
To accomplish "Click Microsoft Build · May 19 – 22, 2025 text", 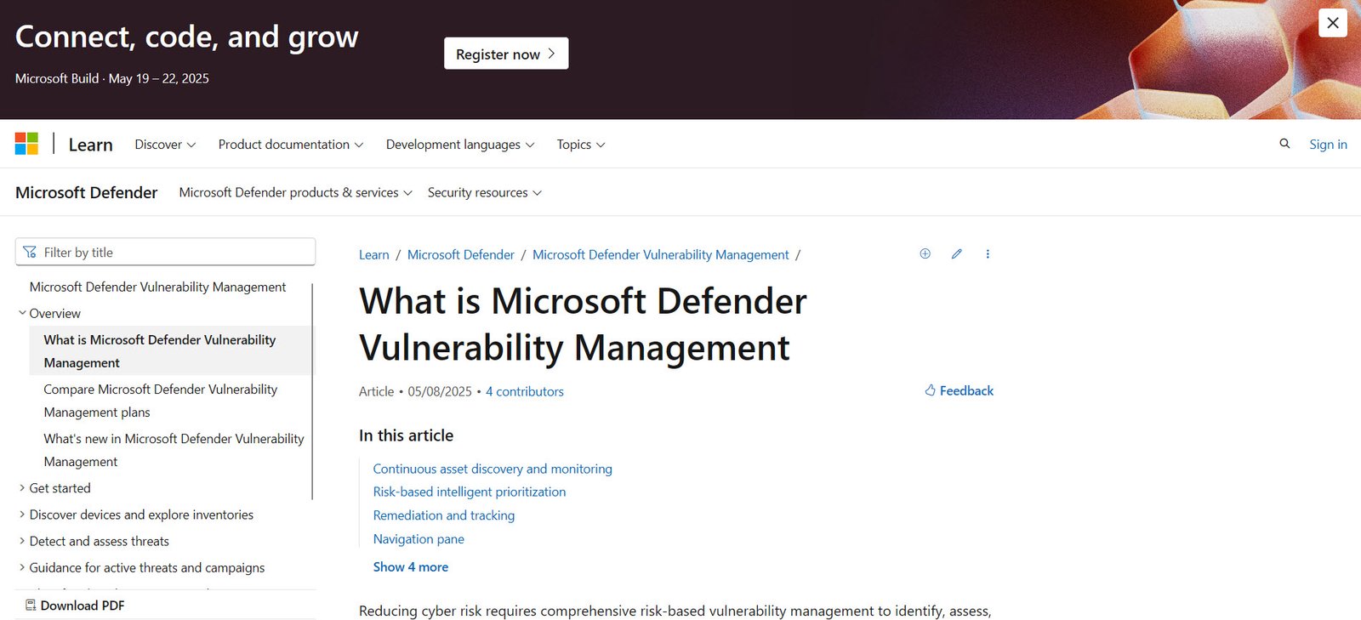I will (112, 78).
